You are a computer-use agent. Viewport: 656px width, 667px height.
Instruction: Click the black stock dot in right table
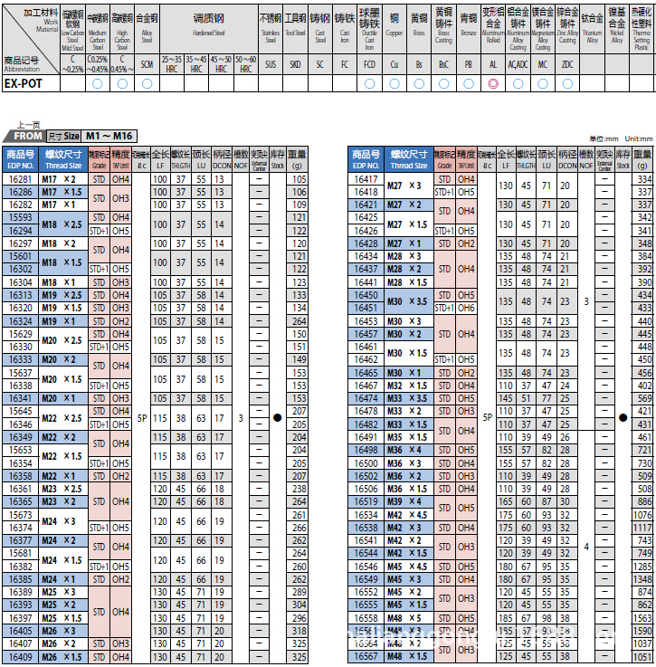[623, 418]
